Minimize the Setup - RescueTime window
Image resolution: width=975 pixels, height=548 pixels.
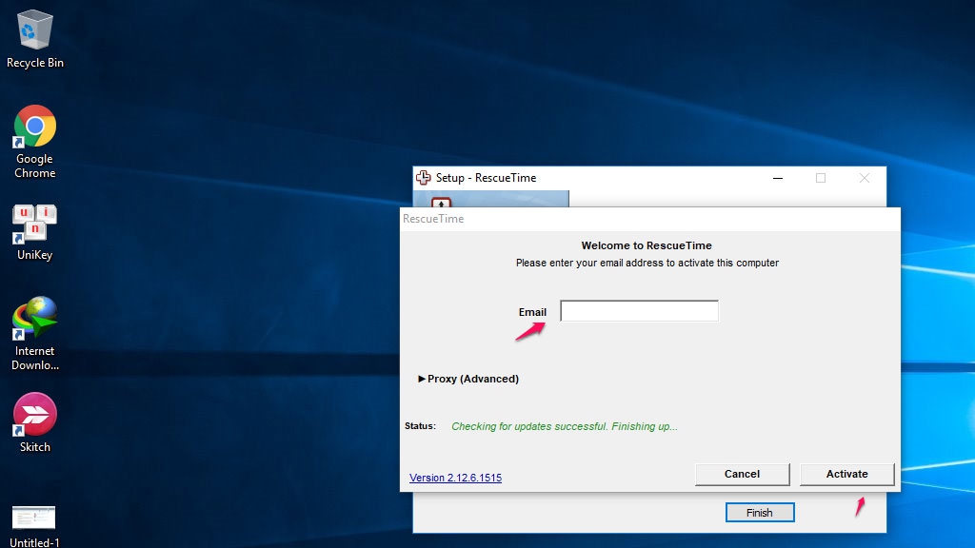pyautogui.click(x=777, y=178)
